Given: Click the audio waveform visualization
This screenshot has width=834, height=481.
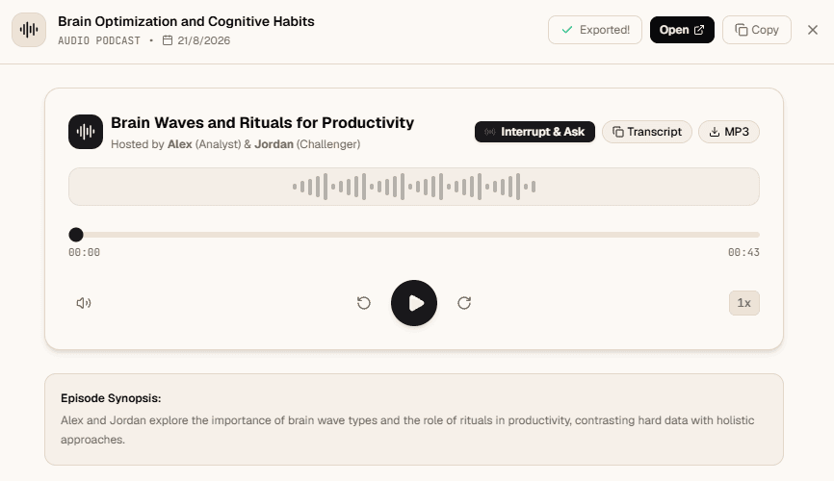Looking at the screenshot, I should [414, 187].
